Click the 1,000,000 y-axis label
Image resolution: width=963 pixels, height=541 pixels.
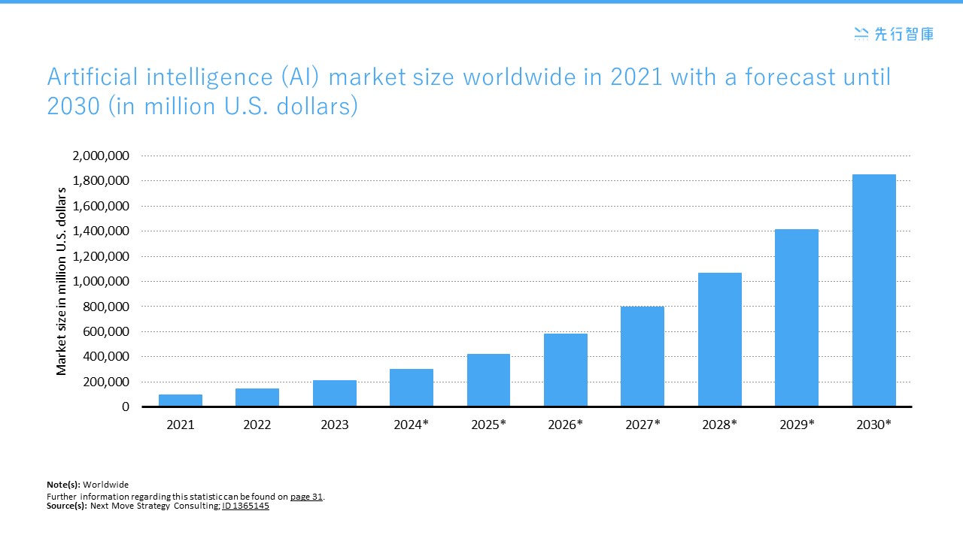pyautogui.click(x=101, y=282)
